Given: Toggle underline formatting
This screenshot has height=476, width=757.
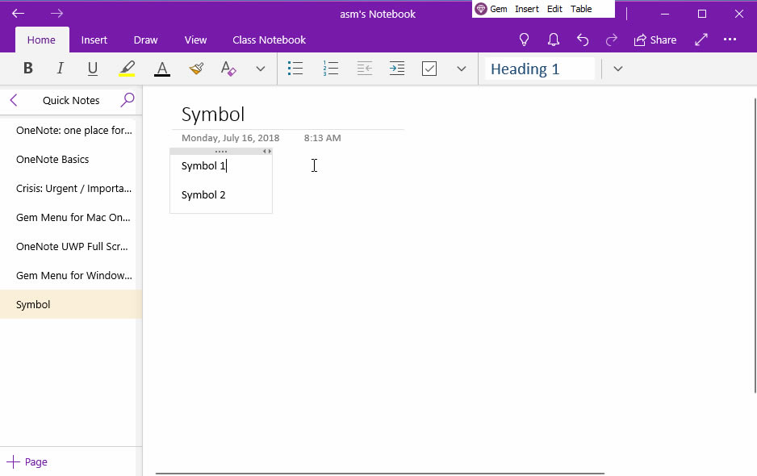Looking at the screenshot, I should (x=92, y=69).
